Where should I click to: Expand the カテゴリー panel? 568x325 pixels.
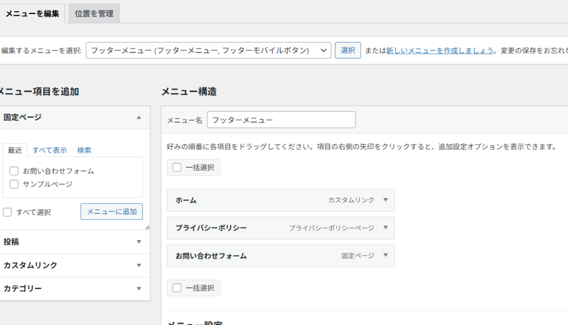click(139, 288)
